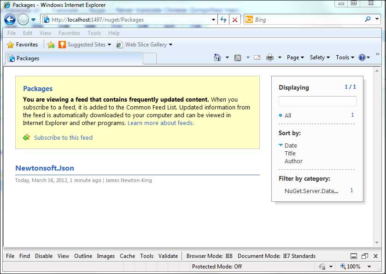Unpin developer tools into separate window
Screen dimensions: 386x274
point(365,256)
